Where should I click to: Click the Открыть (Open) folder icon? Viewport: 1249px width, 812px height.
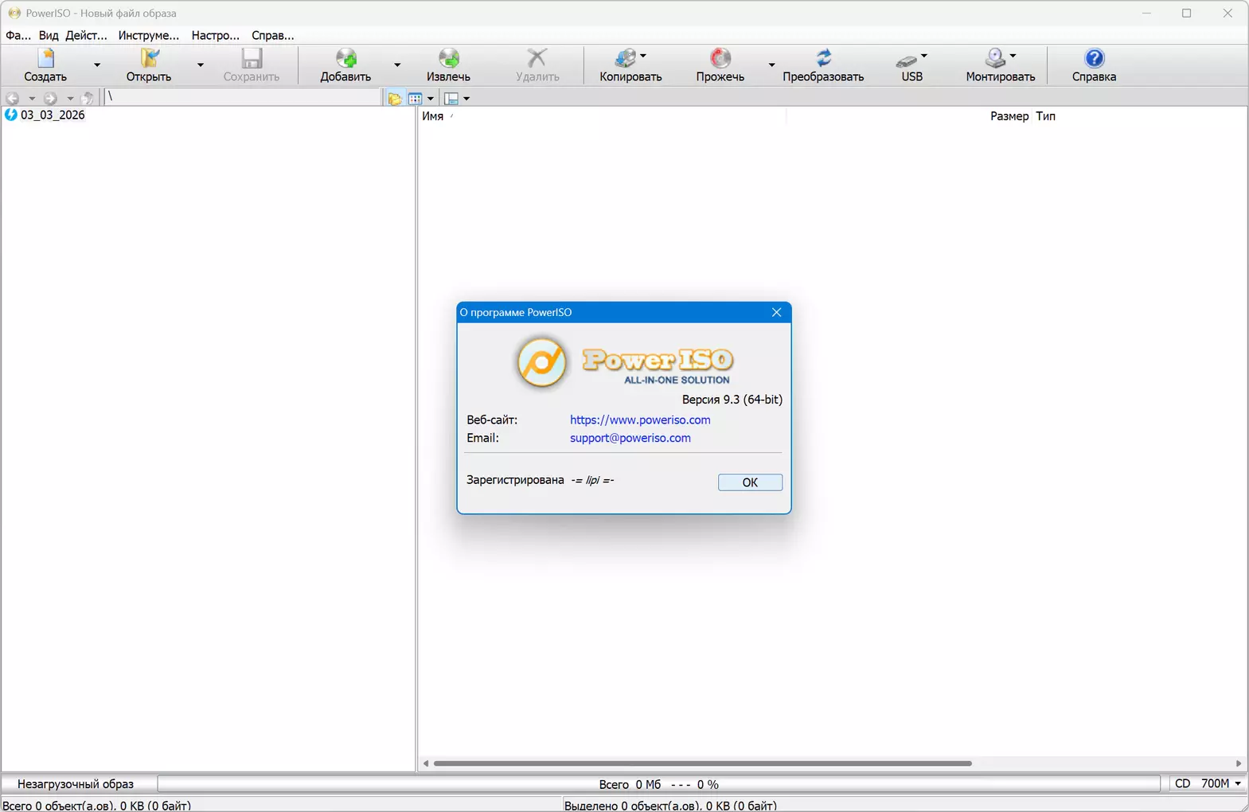coord(149,58)
